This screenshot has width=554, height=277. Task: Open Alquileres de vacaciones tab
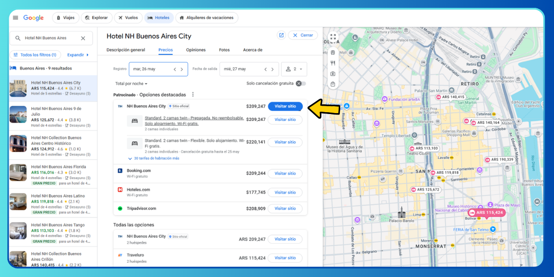(x=207, y=18)
